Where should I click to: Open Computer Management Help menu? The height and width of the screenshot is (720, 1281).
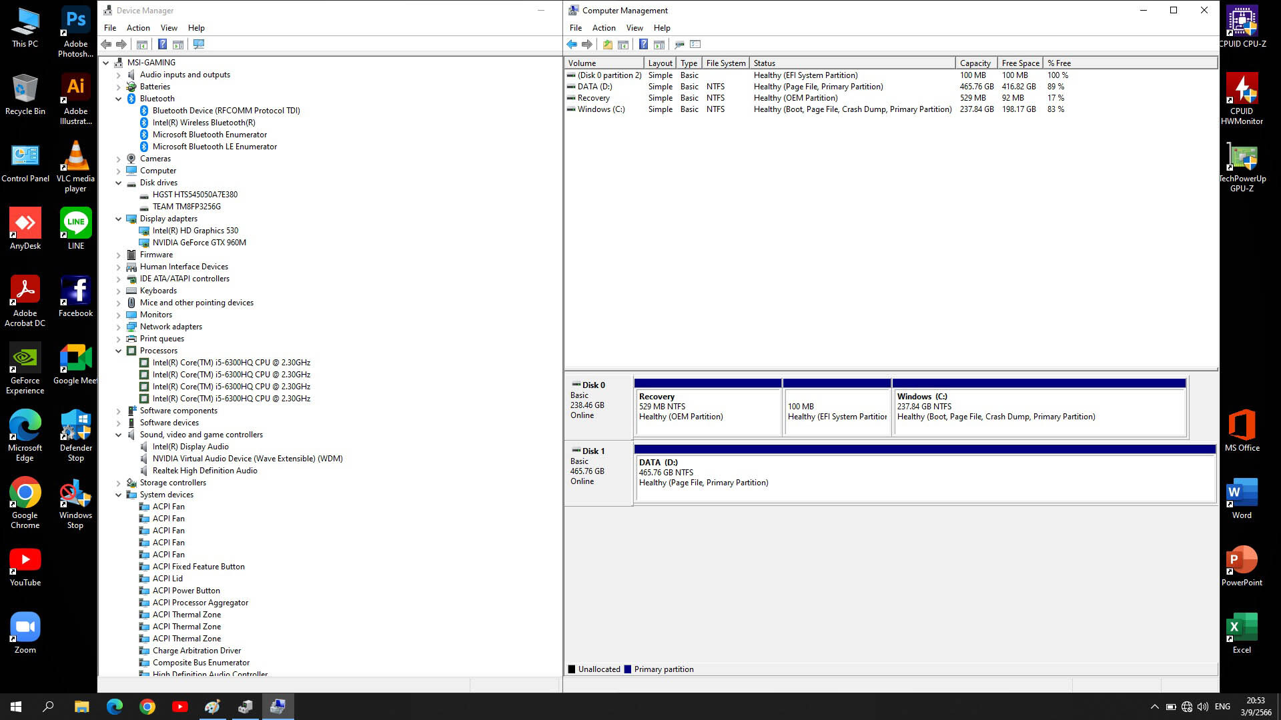click(x=662, y=28)
